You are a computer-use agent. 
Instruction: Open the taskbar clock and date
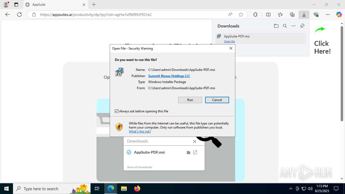pos(322,189)
